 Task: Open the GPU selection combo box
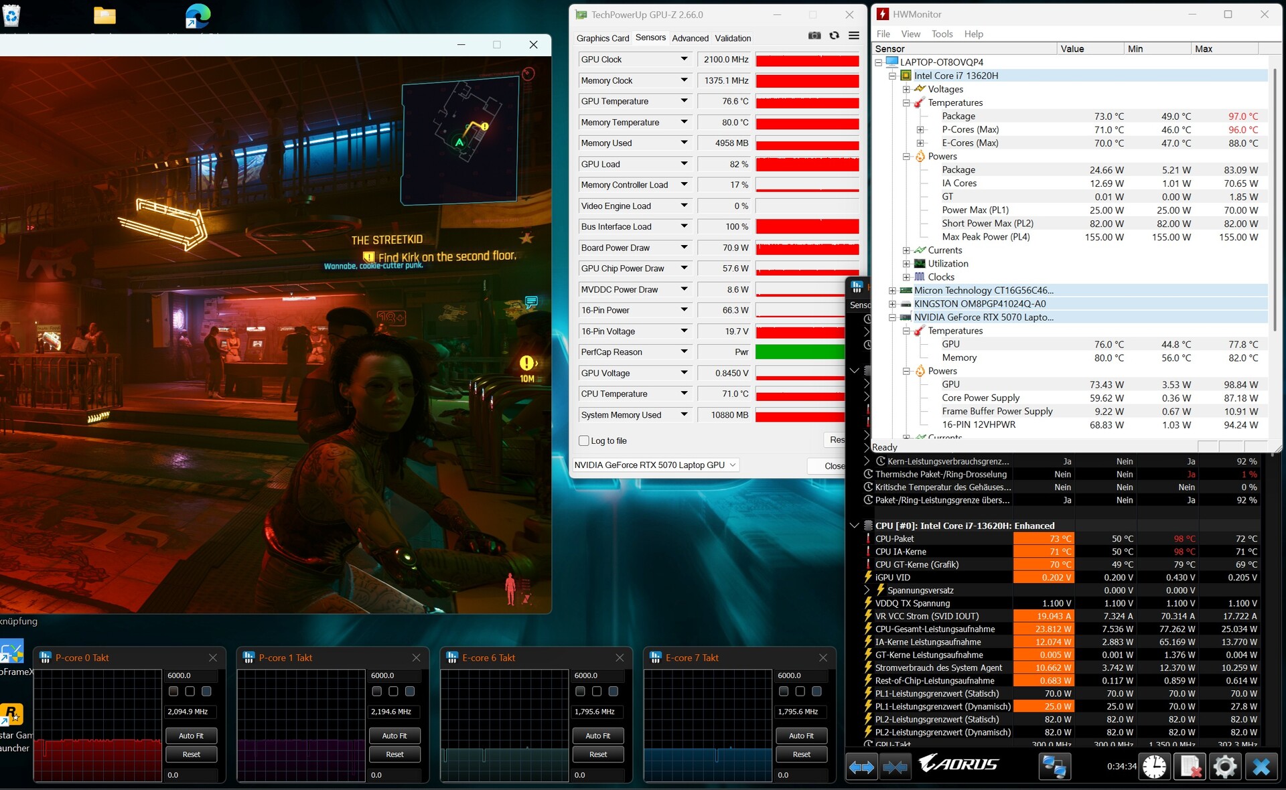click(x=655, y=465)
